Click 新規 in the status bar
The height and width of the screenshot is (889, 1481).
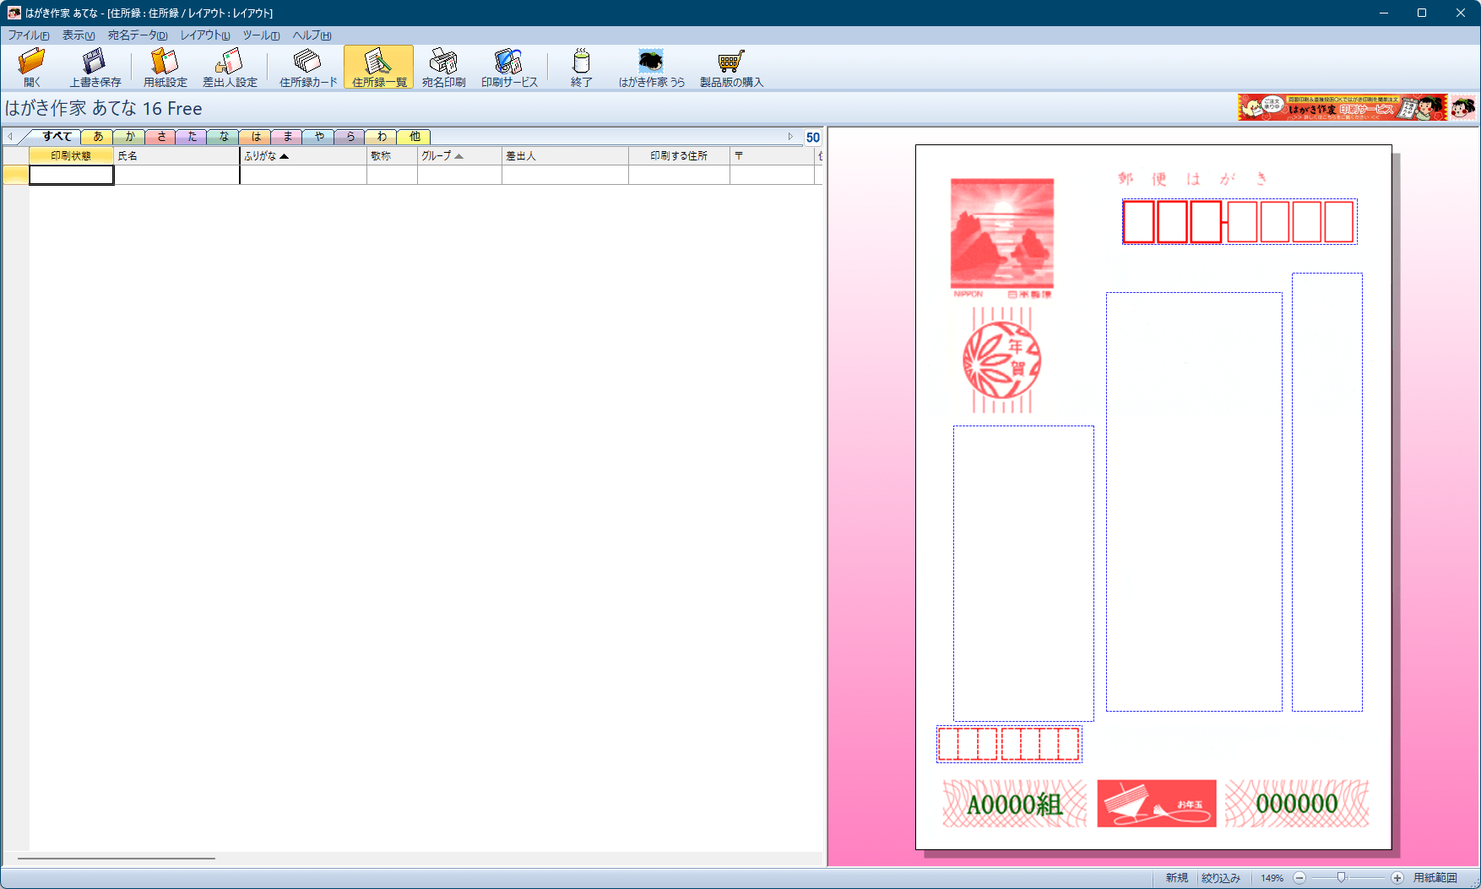click(1177, 878)
